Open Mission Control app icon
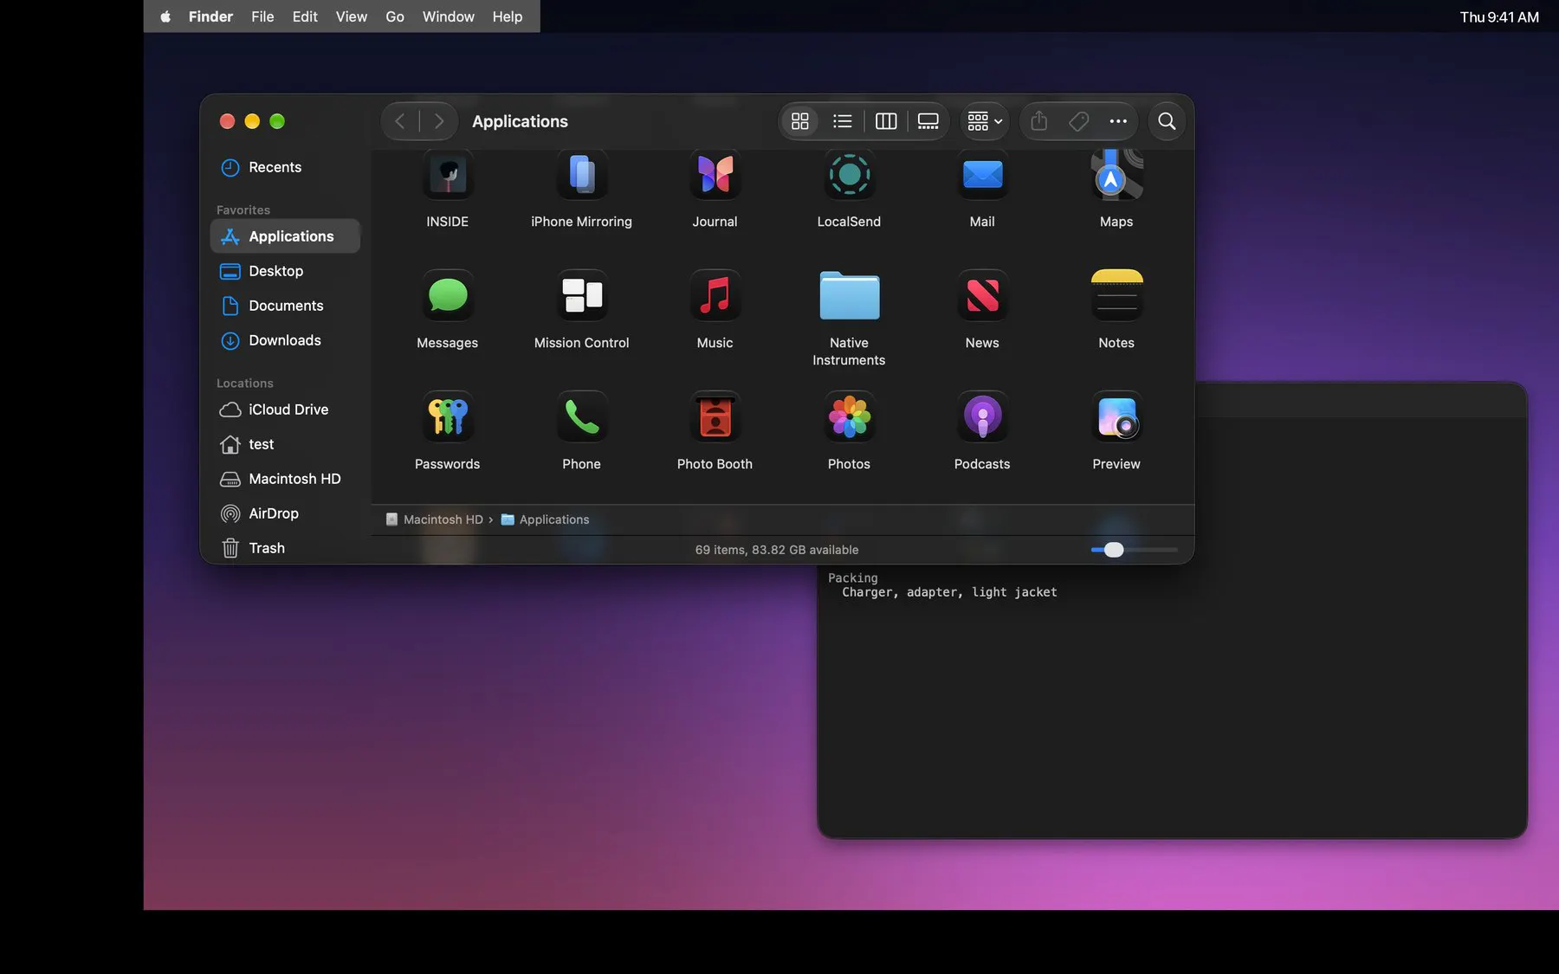The width and height of the screenshot is (1559, 974). tap(581, 296)
